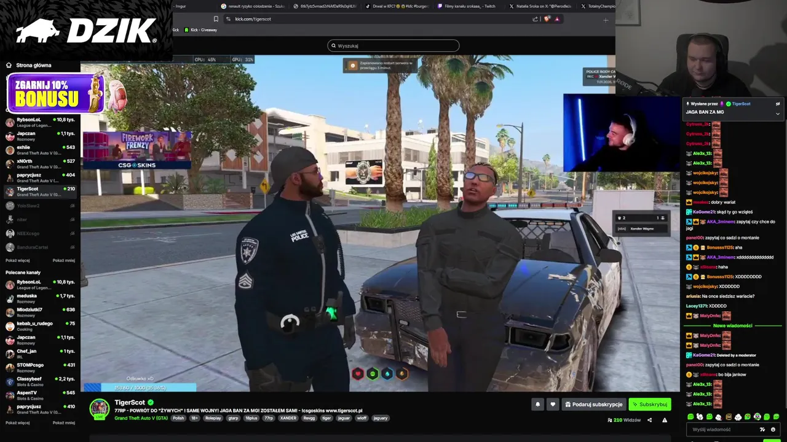
Task: Open Classybeef in recommended channels
Action: click(40, 381)
